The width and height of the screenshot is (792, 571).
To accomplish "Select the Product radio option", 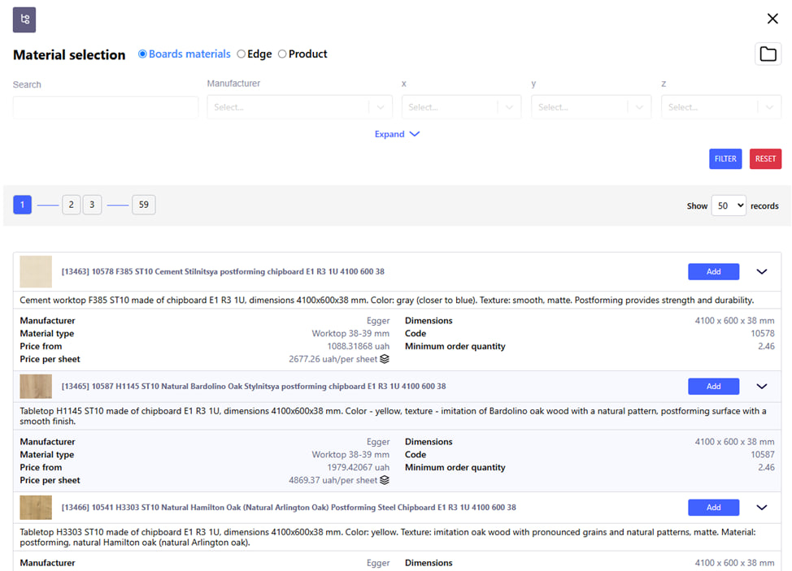I will tap(282, 54).
